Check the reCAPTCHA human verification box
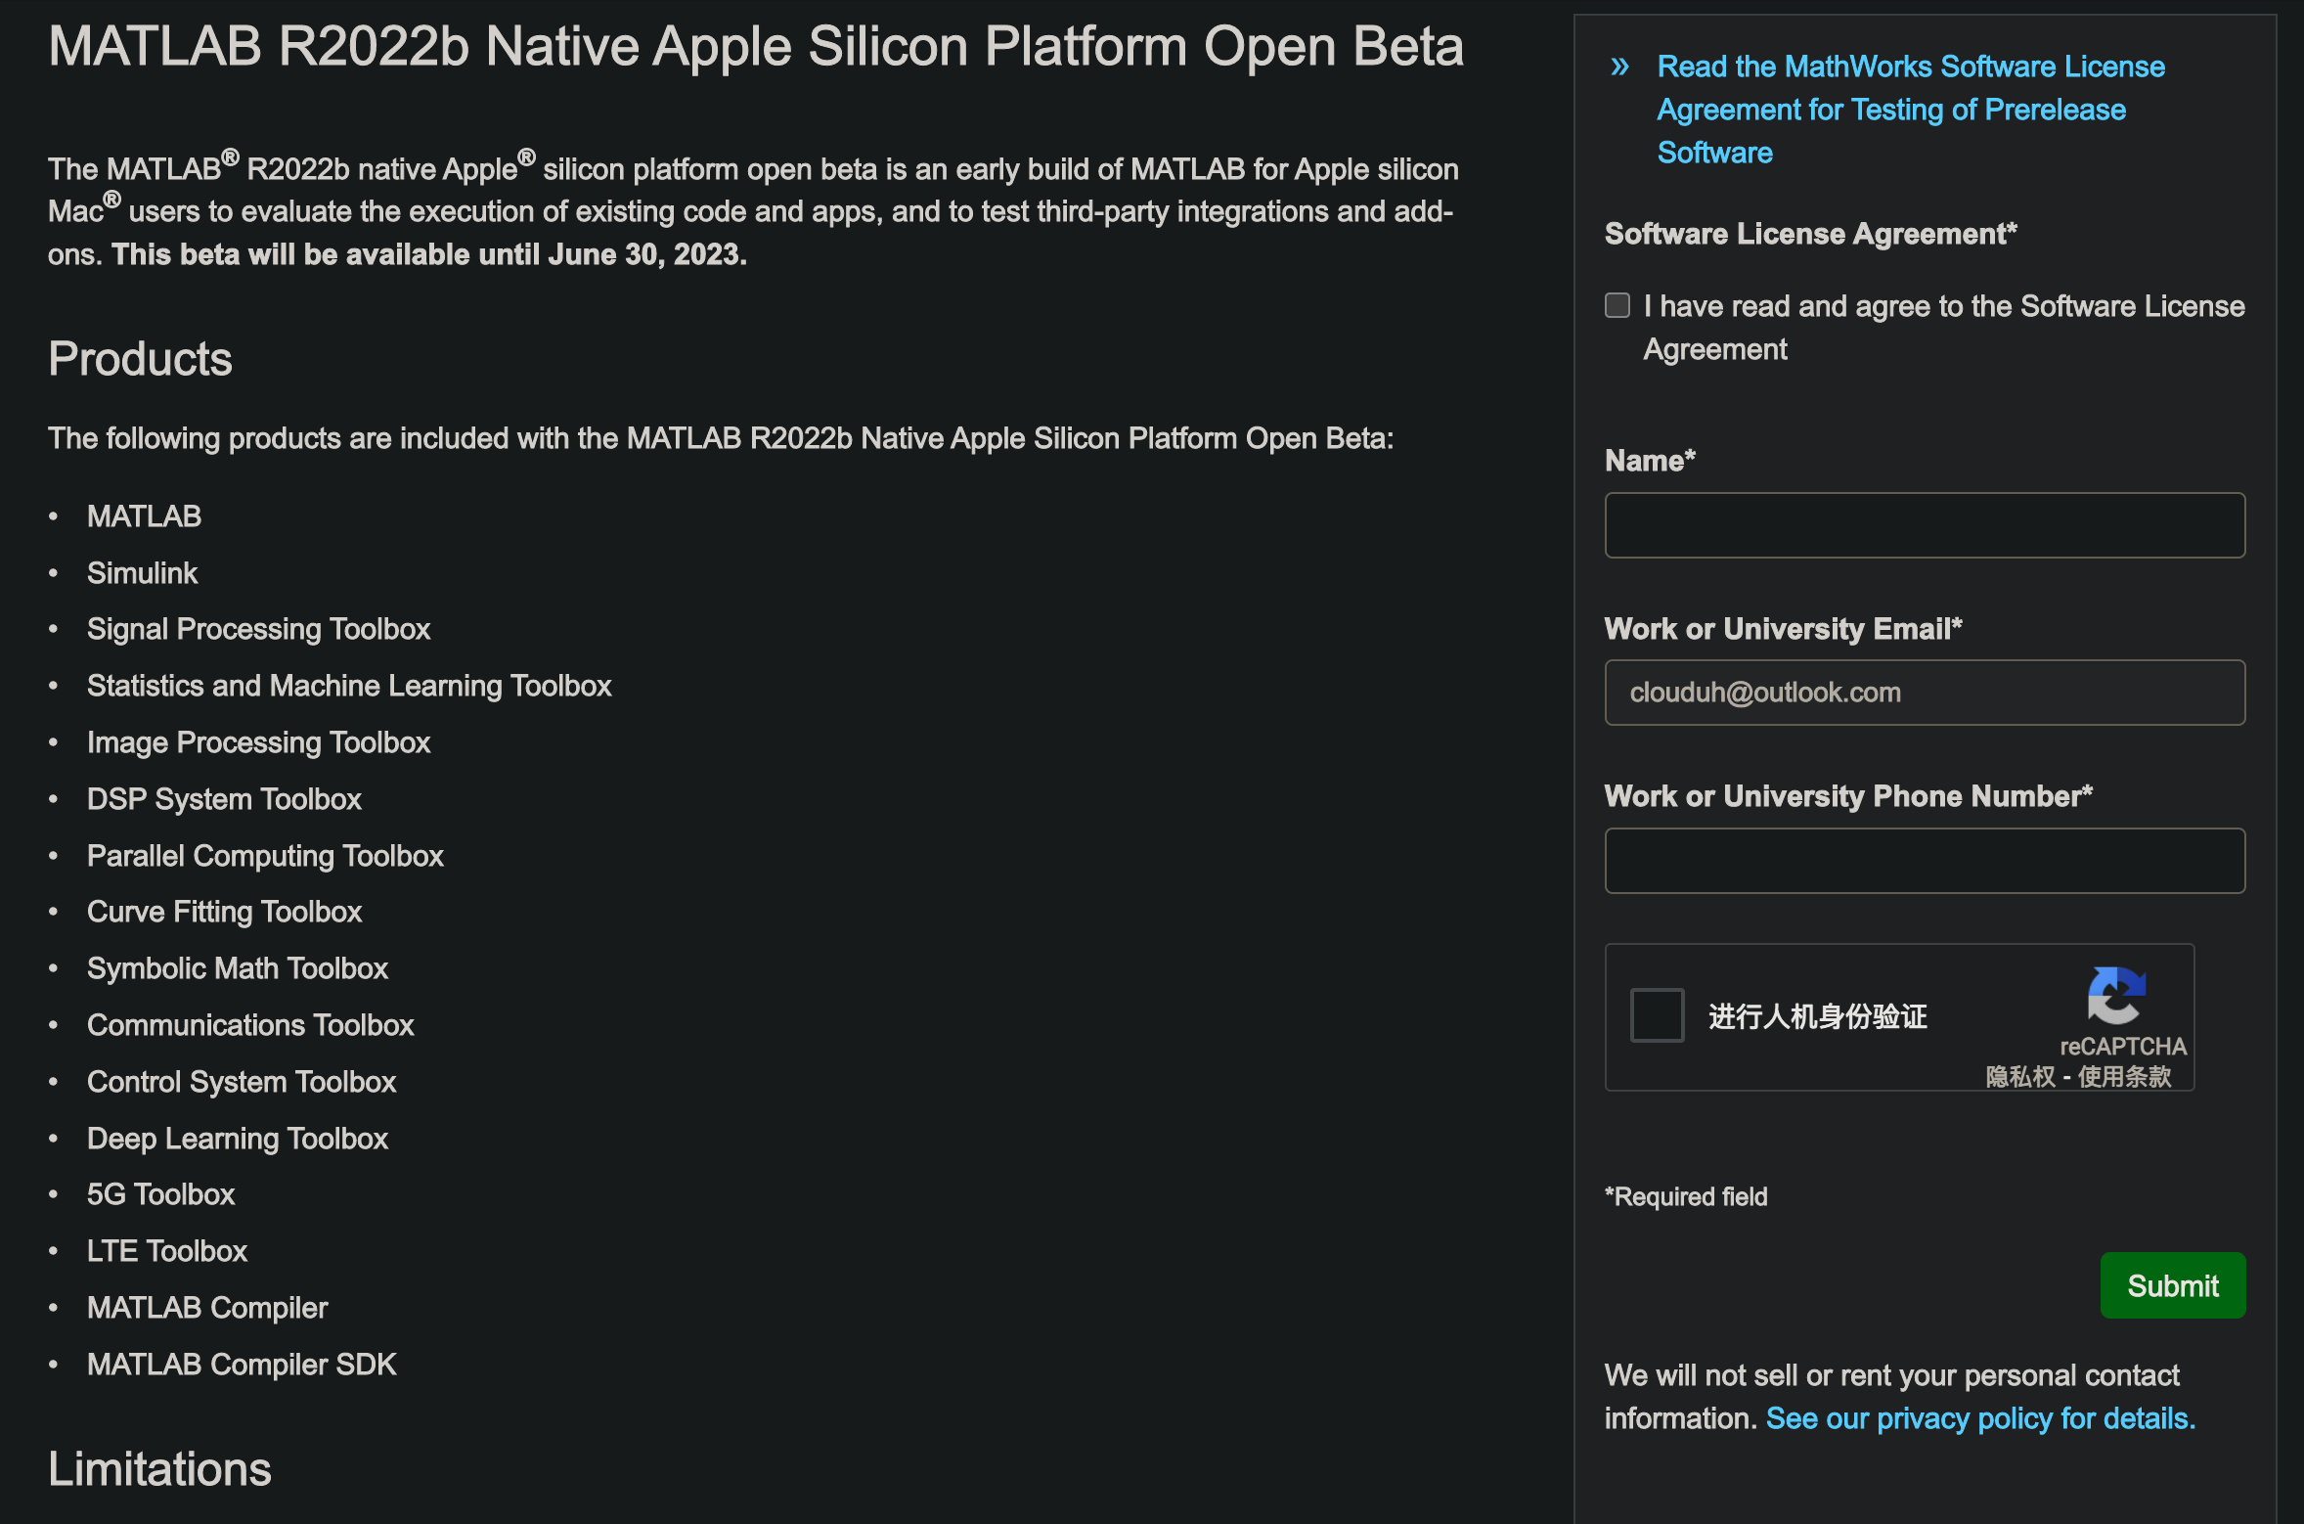The height and width of the screenshot is (1524, 2304). point(1657,1015)
